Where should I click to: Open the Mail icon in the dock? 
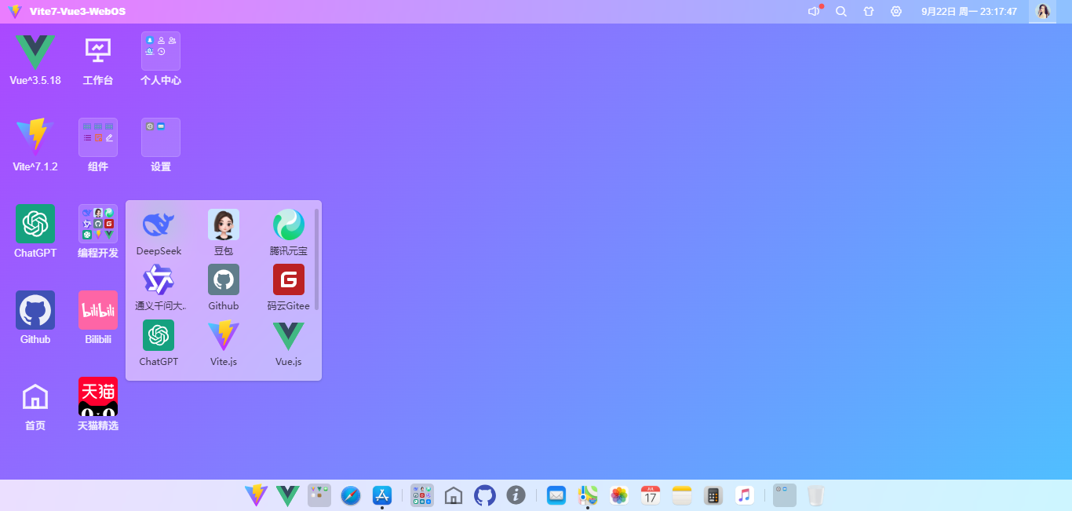point(556,495)
